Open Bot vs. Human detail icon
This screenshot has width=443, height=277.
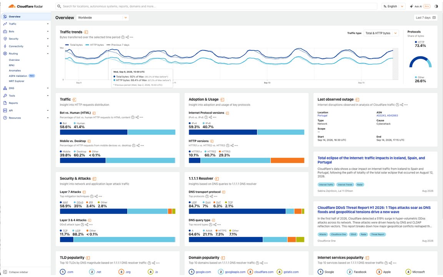(x=94, y=113)
